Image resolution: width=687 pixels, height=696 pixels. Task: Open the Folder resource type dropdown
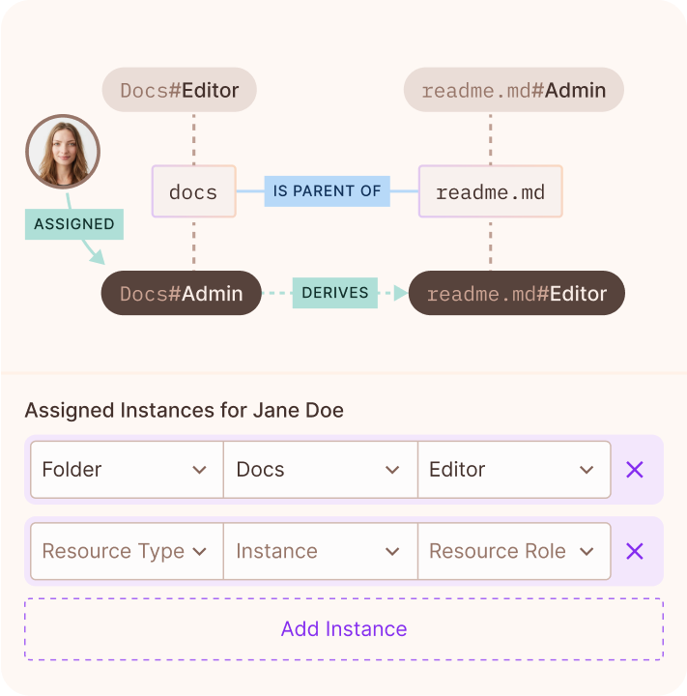tap(126, 470)
